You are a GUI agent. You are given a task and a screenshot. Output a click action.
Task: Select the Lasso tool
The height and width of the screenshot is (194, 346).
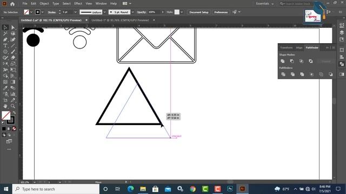pos(13,33)
